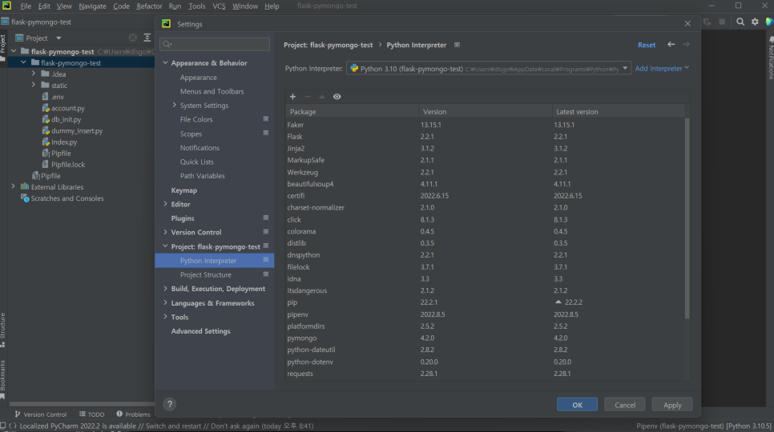Open the File menu
774x432 pixels.
click(26, 6)
